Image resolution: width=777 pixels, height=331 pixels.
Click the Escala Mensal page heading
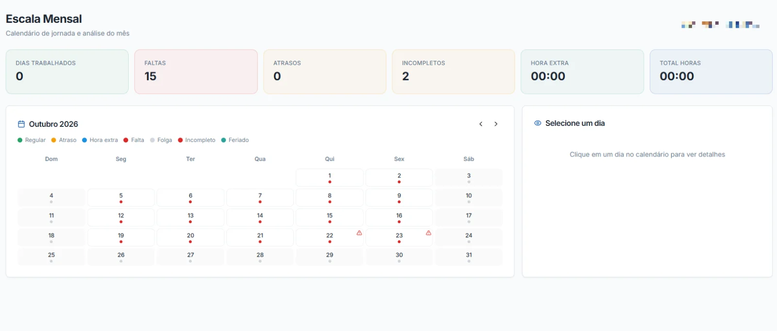(44, 19)
